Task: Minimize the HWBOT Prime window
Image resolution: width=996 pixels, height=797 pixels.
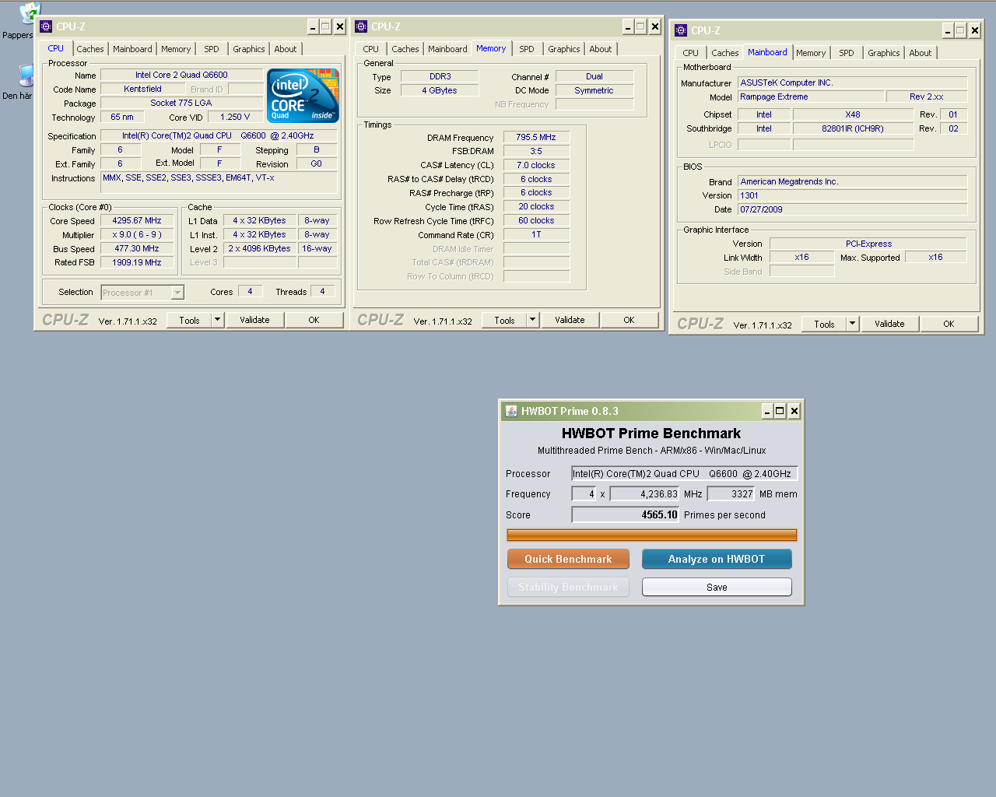Action: coord(767,411)
